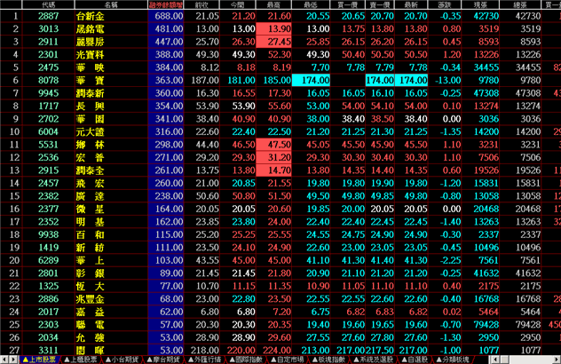Click change value -13.00 for 8078
Screen dimensions: 561x364
tap(447, 81)
